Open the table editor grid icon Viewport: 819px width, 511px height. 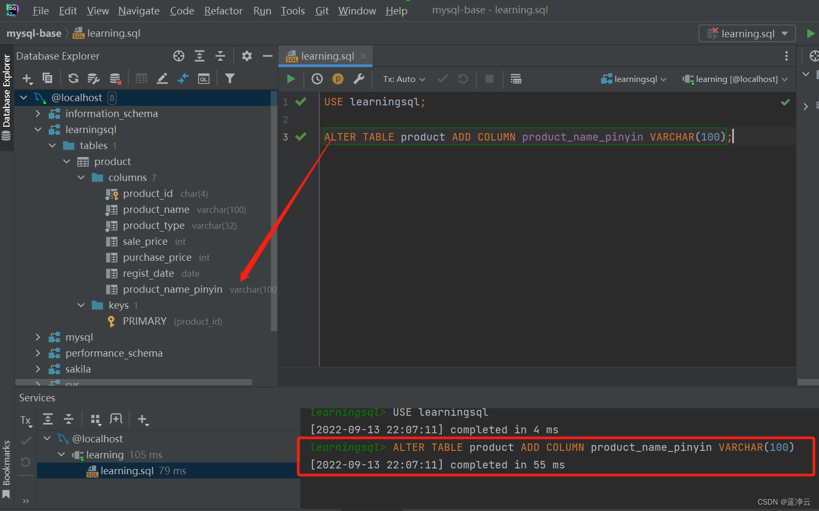[x=142, y=78]
